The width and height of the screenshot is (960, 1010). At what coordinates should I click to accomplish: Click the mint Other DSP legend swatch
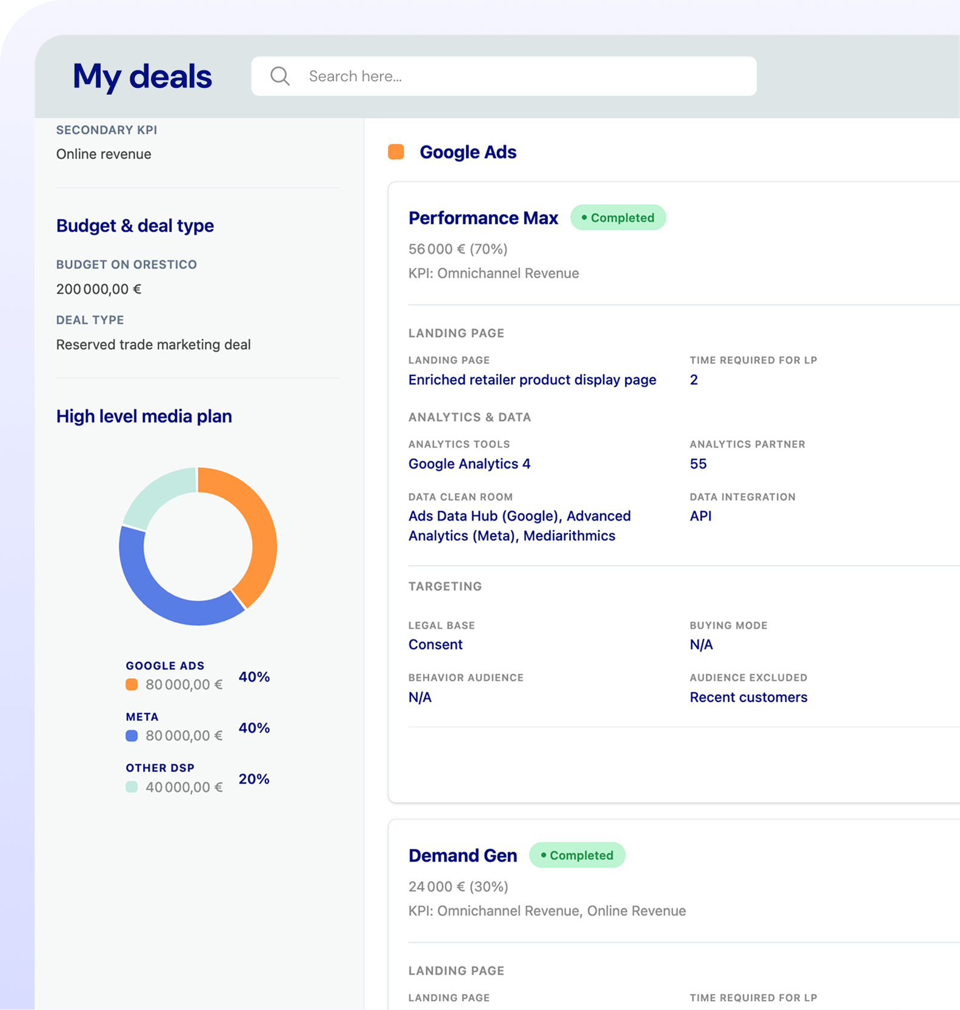(x=132, y=787)
